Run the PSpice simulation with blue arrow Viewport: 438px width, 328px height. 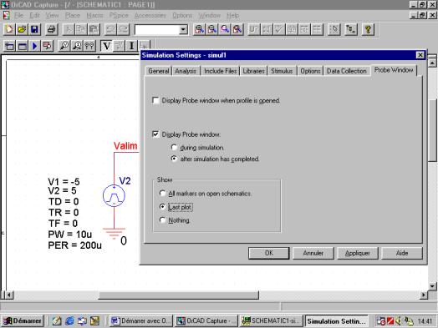click(34, 46)
